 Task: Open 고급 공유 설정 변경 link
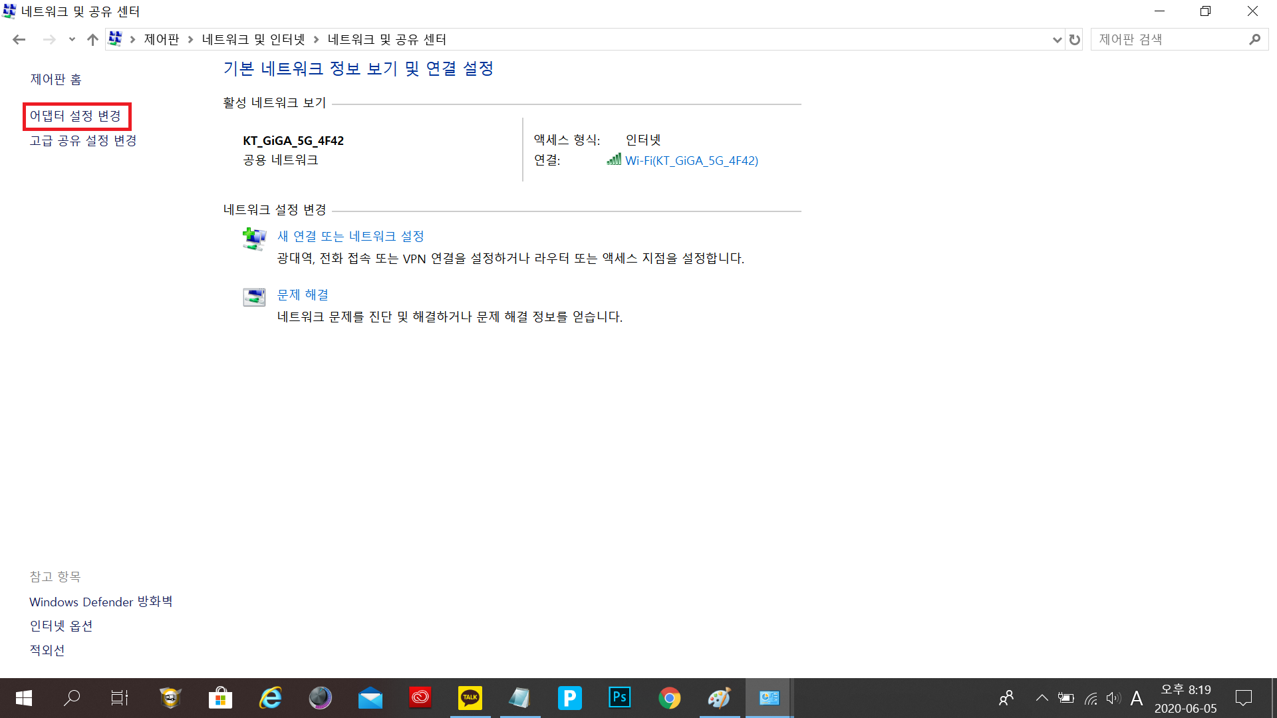83,141
